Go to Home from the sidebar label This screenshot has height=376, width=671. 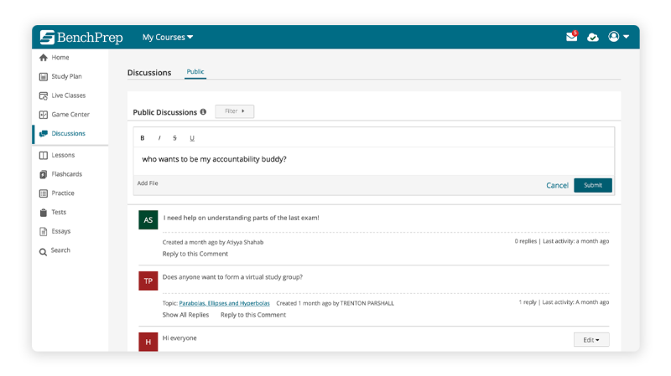point(60,57)
